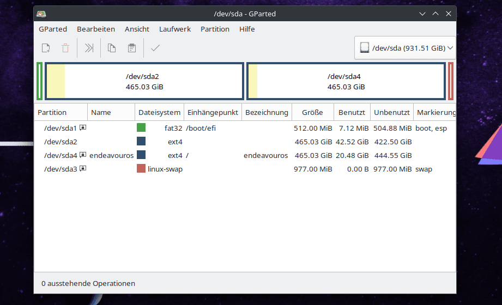Open the Bearbeiten menu

tap(96, 29)
